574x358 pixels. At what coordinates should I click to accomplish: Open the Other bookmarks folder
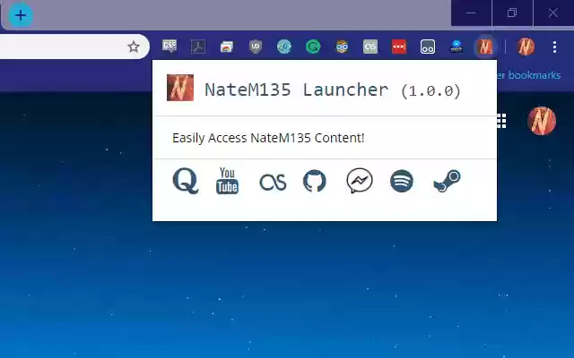click(x=529, y=75)
